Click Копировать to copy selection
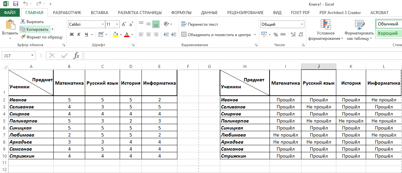The image size is (402, 173). (x=34, y=29)
